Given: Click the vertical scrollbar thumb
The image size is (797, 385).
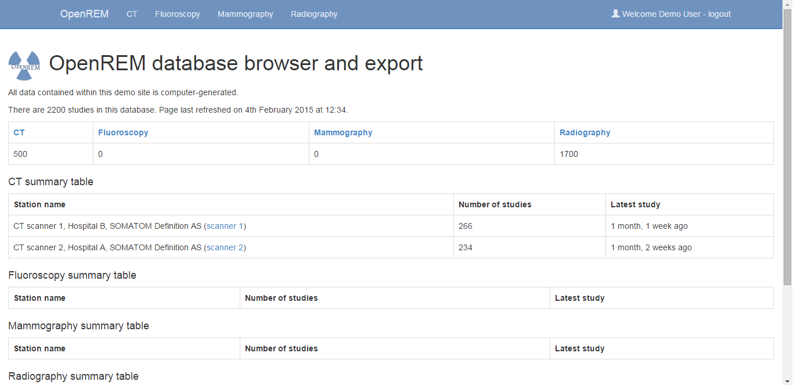Looking at the screenshot, I should [787, 145].
